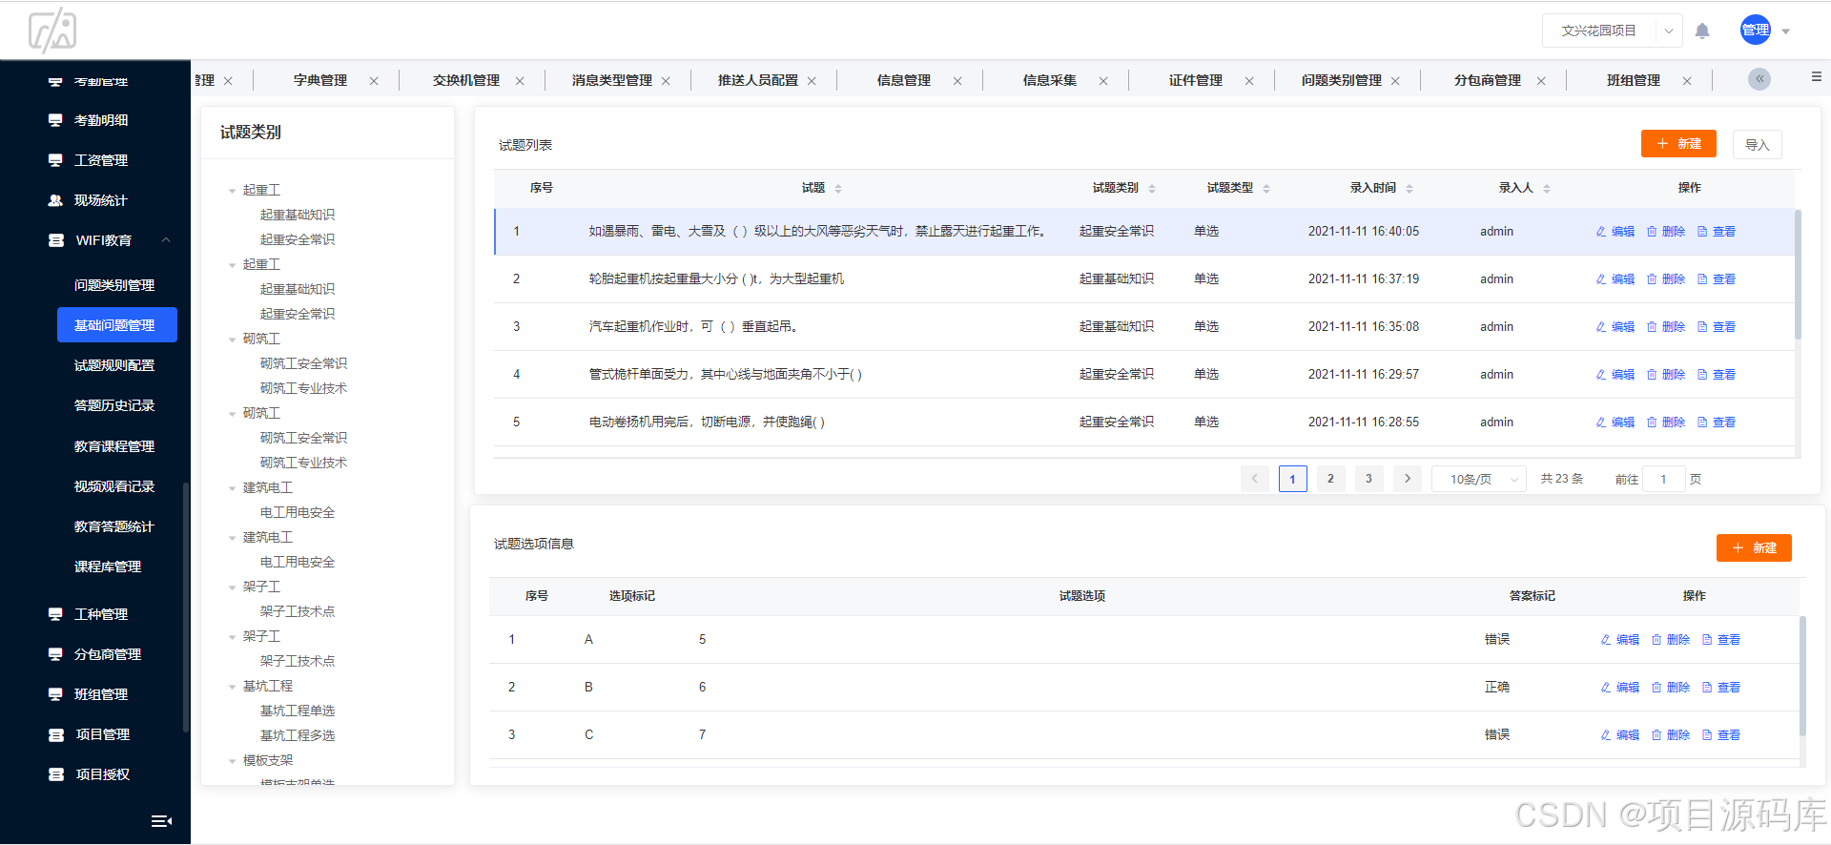This screenshot has height=845, width=1831.
Task: Click 新建 in the 试题选项信息 panel
Action: pyautogui.click(x=1754, y=547)
